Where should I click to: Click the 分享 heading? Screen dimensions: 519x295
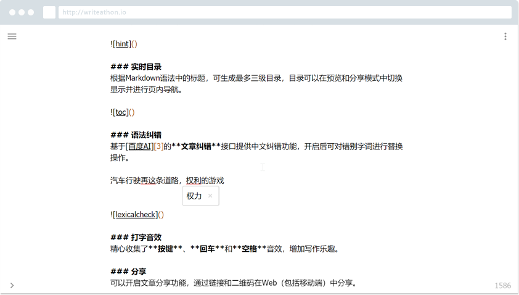pos(138,272)
